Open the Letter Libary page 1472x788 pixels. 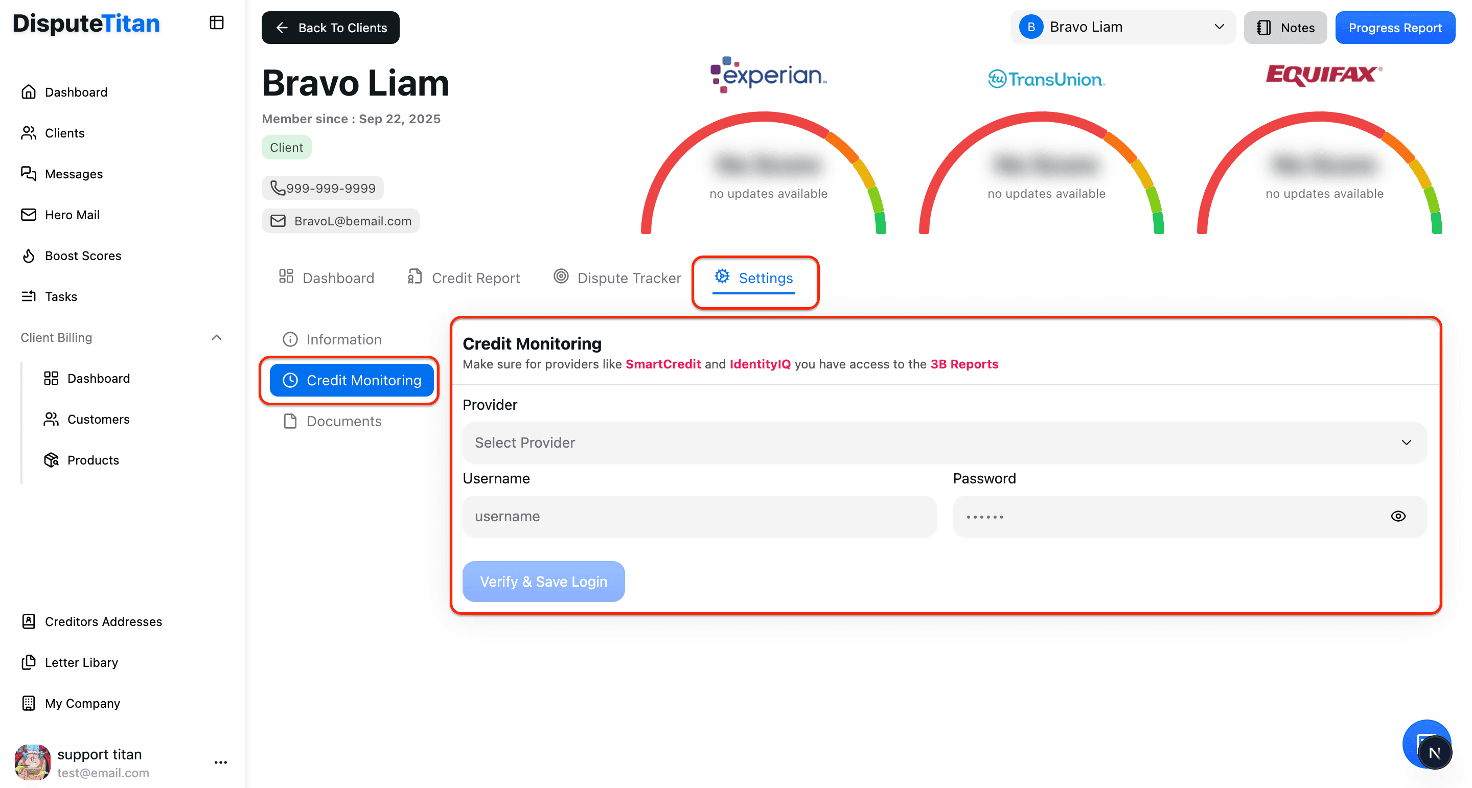[x=81, y=662]
